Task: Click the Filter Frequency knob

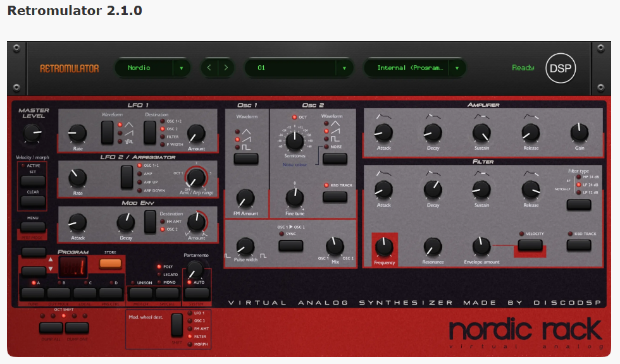Action: (384, 246)
